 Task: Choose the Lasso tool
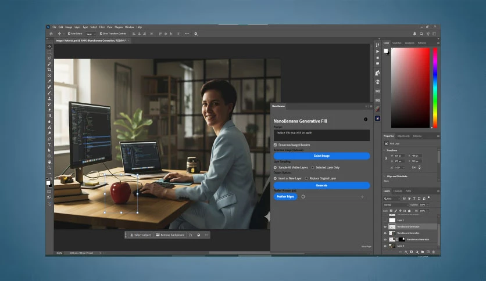[49, 58]
